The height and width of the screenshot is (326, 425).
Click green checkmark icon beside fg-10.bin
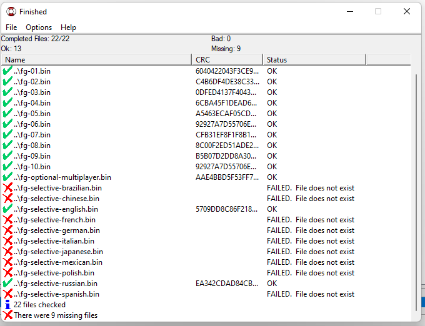(7, 166)
